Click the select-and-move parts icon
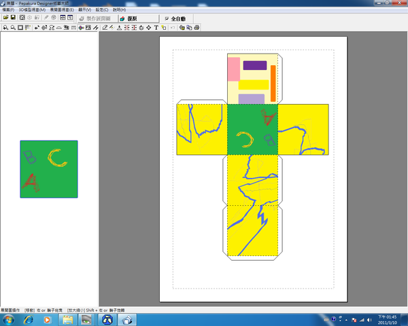Viewport: 408px width, 326px height. pos(37,28)
